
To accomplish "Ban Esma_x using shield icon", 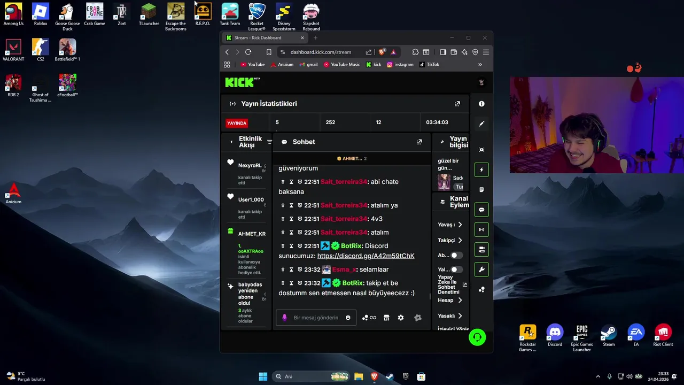I will pos(300,269).
